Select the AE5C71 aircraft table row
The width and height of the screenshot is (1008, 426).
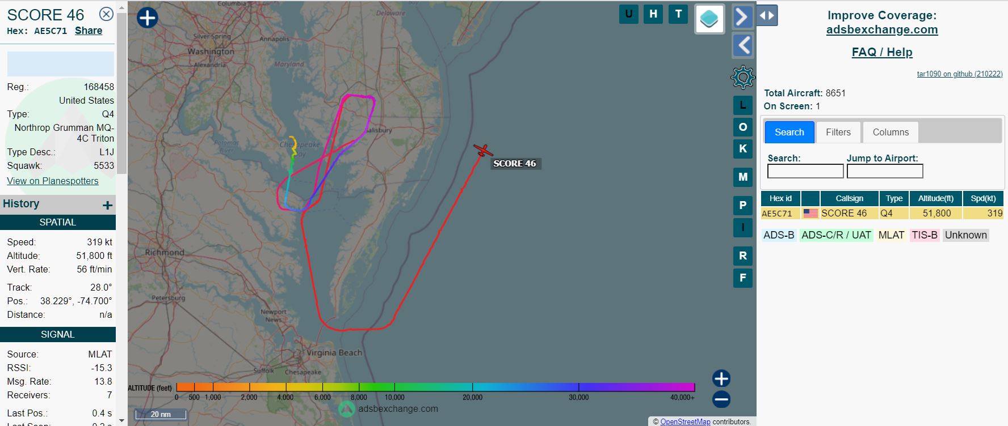882,213
